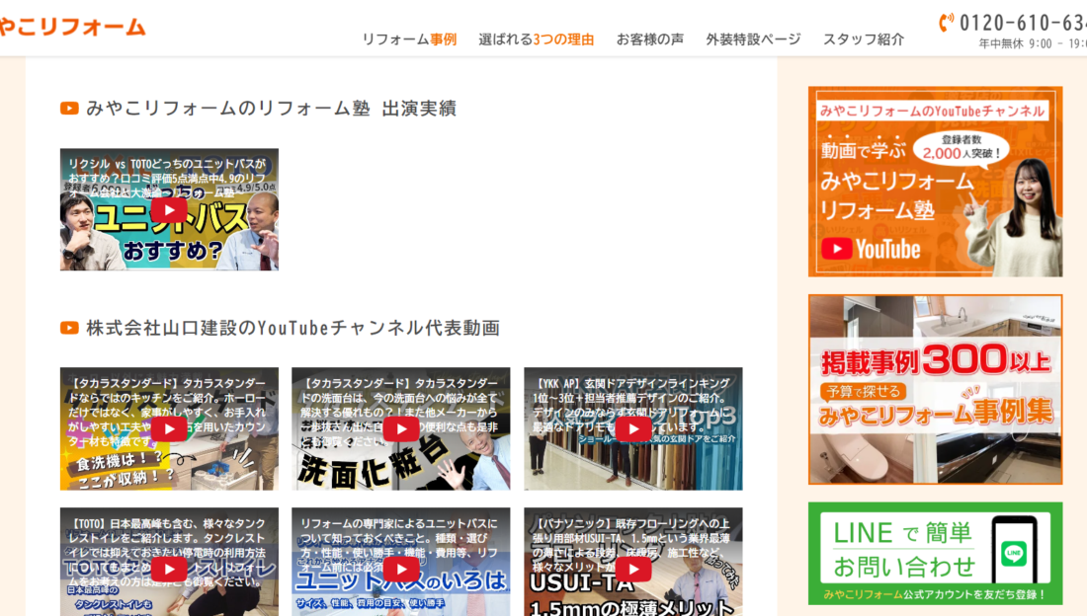Open 選ばれる3つの理由 menu item

(x=536, y=39)
